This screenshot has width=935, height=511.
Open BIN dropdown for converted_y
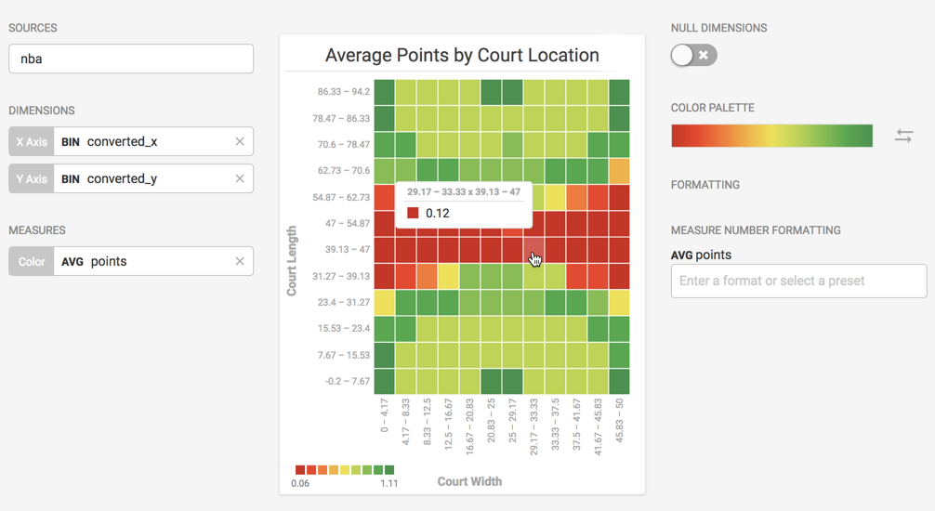(x=71, y=178)
